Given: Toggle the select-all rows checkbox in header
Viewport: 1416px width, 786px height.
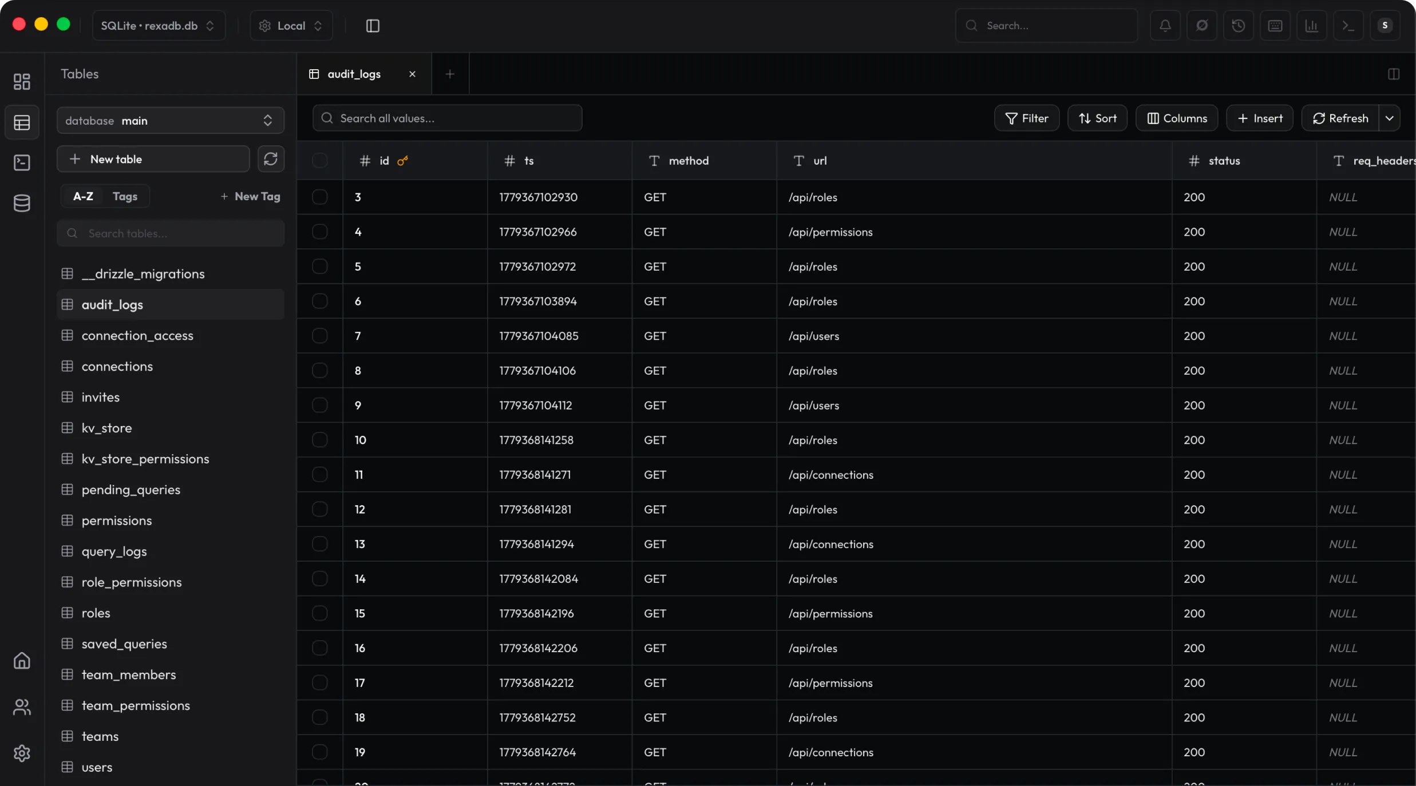Looking at the screenshot, I should (320, 161).
